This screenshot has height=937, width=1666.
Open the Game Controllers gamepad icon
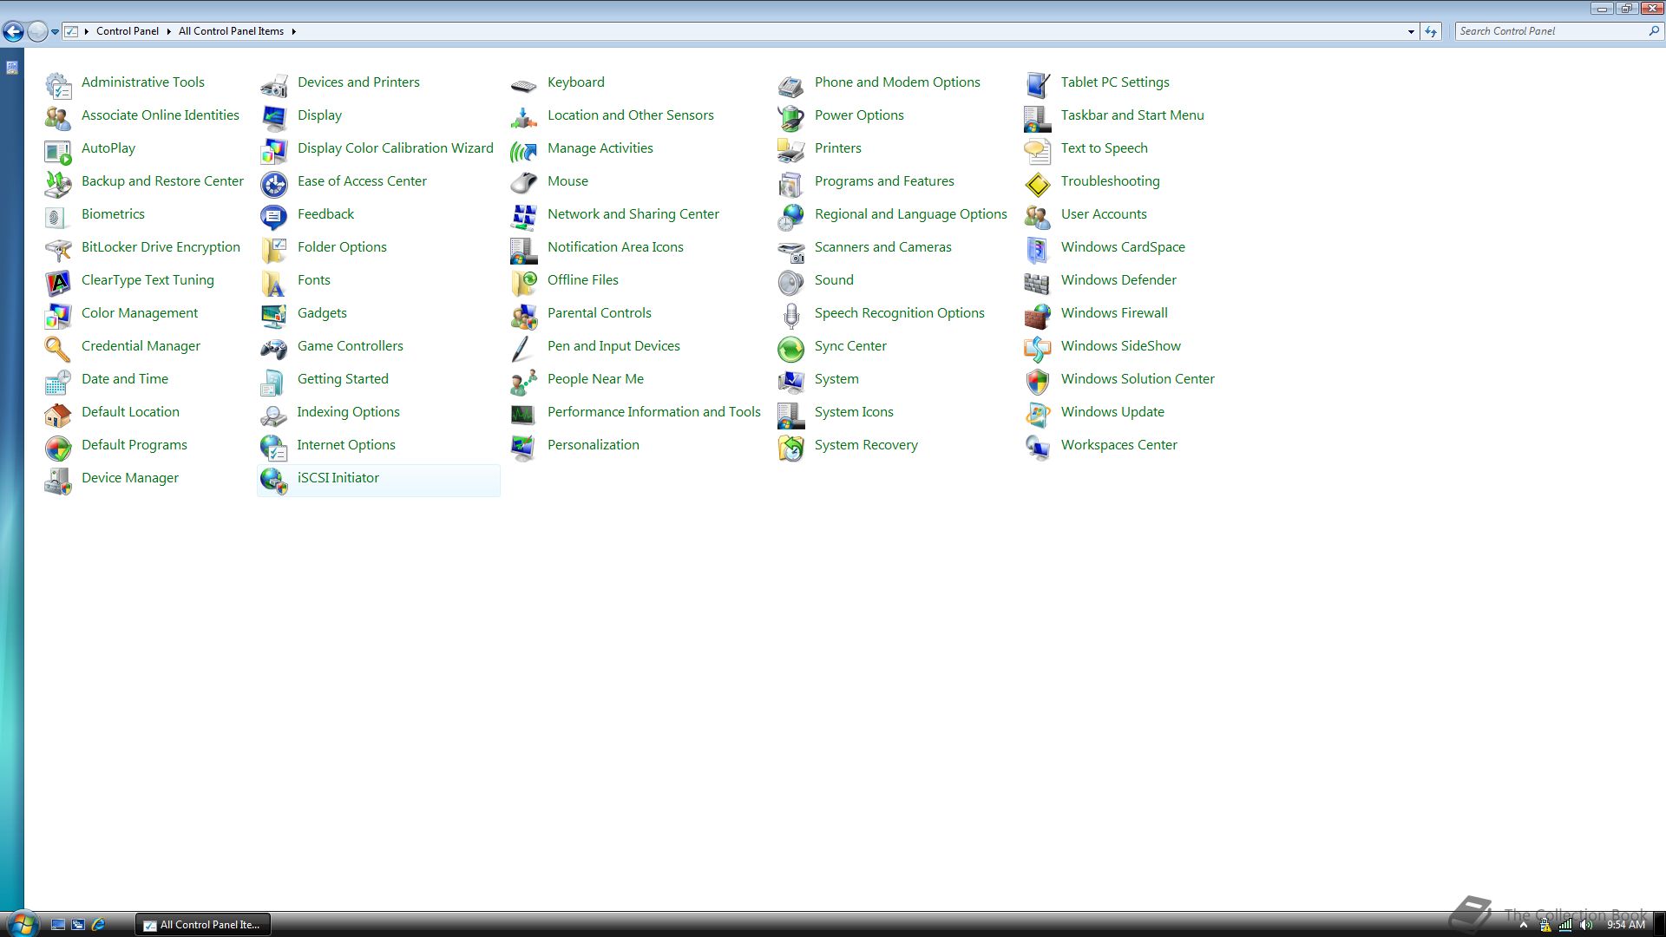274,348
